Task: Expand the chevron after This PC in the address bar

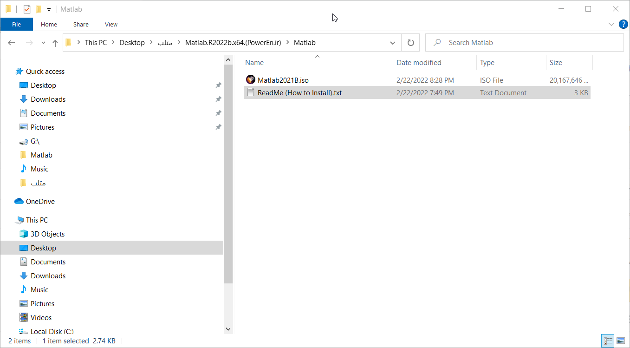Action: click(x=113, y=43)
